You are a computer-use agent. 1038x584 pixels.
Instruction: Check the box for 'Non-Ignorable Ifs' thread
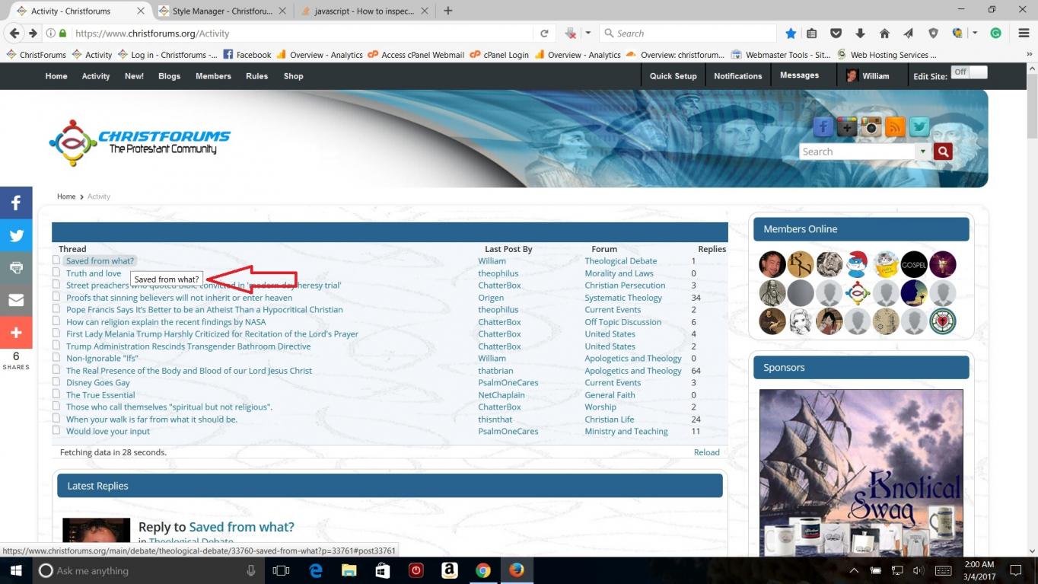click(56, 358)
